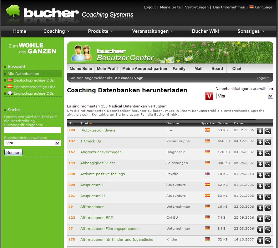Switch to the Mein Profil tab
This screenshot has width=278, height=248.
coord(107,68)
